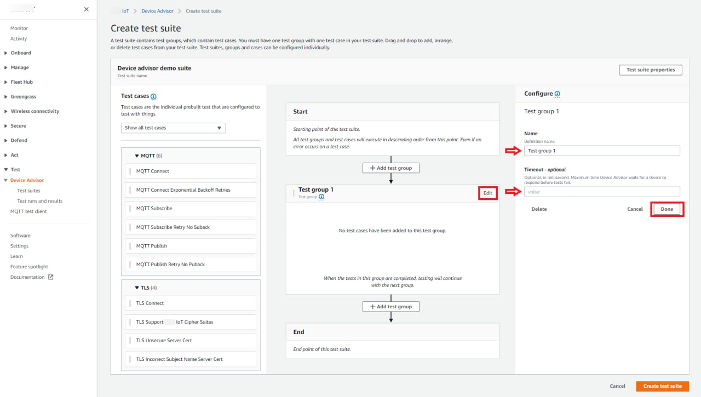Grab the drag handle on TLS Connect
Screen dimensions: 701x397
click(130, 303)
